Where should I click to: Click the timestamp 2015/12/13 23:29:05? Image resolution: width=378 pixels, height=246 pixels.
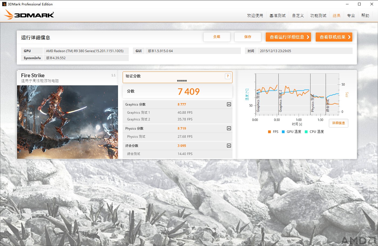tap(305, 51)
